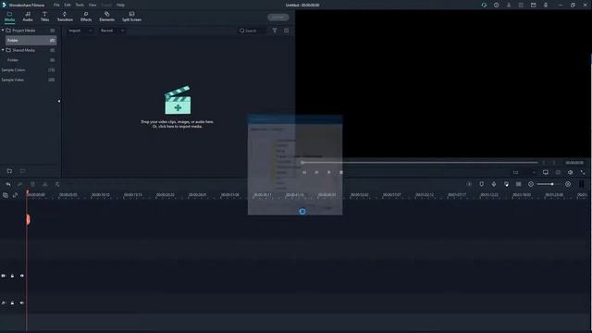
Task: Click the Split scissors icon
Action: [x=45, y=184]
